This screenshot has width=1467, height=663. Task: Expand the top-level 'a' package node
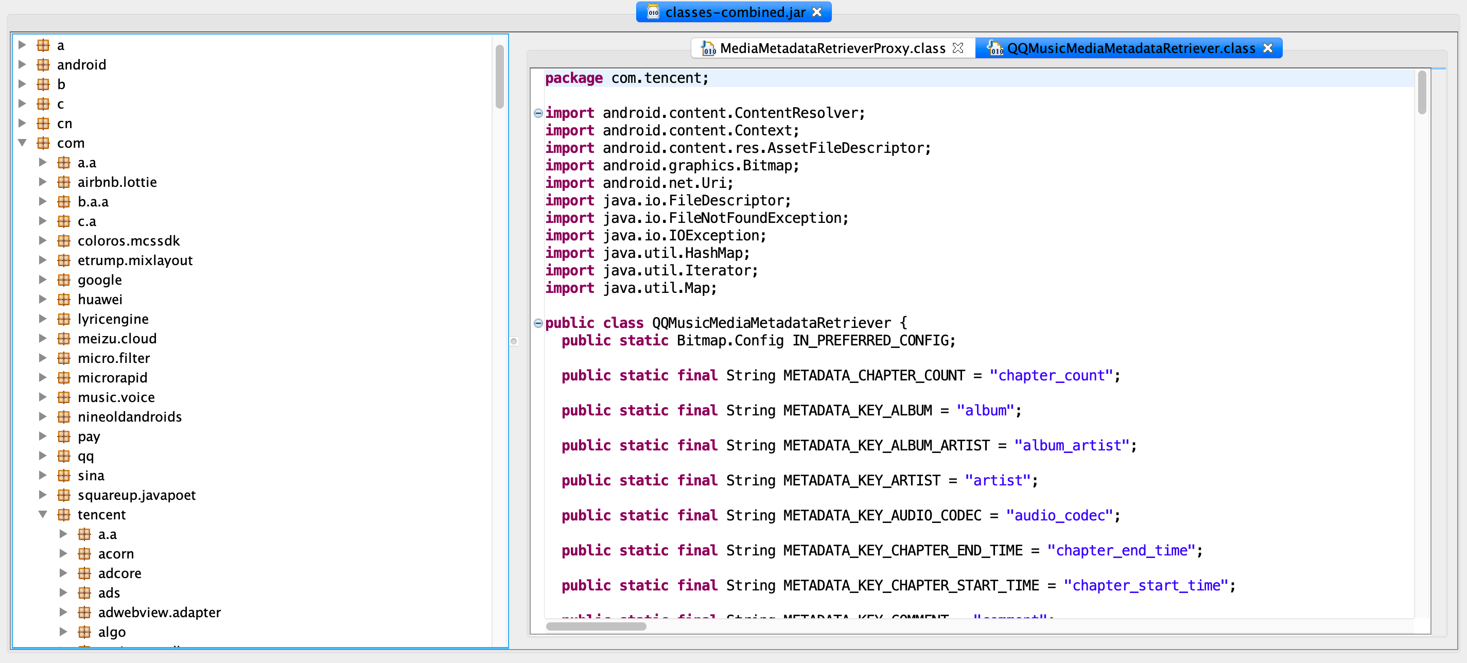(22, 45)
